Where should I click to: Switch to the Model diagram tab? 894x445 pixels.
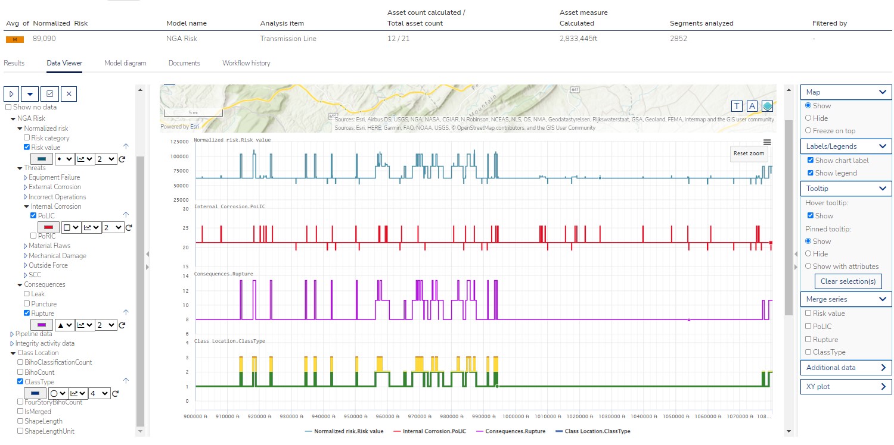coord(125,62)
